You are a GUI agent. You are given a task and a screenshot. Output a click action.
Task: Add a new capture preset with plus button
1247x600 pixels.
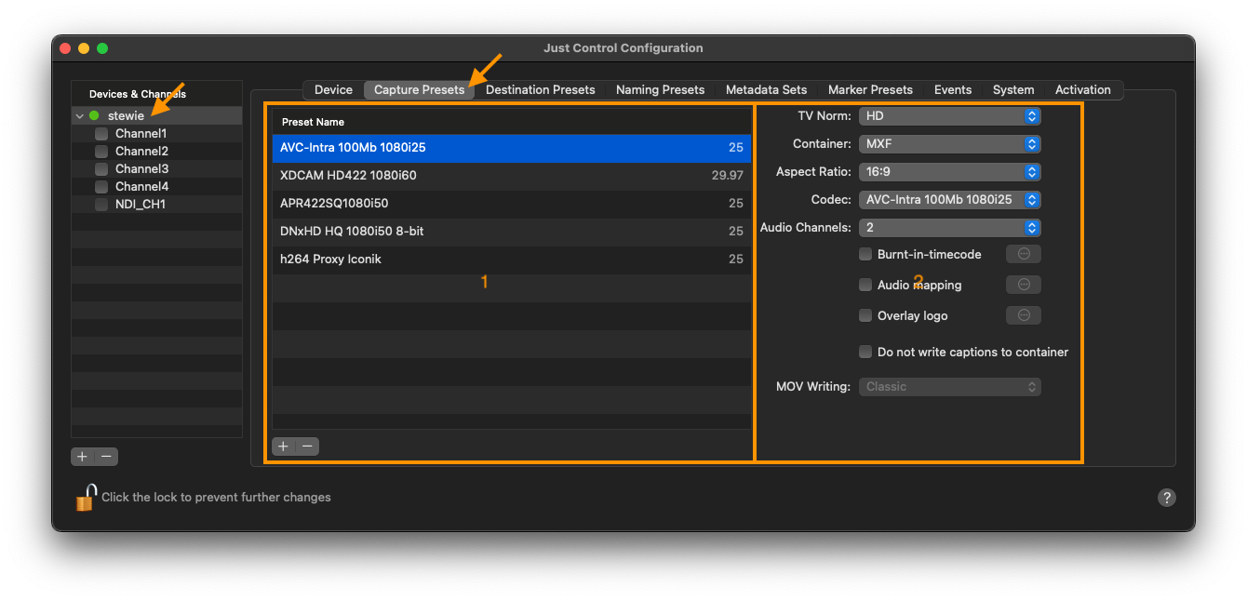[284, 447]
